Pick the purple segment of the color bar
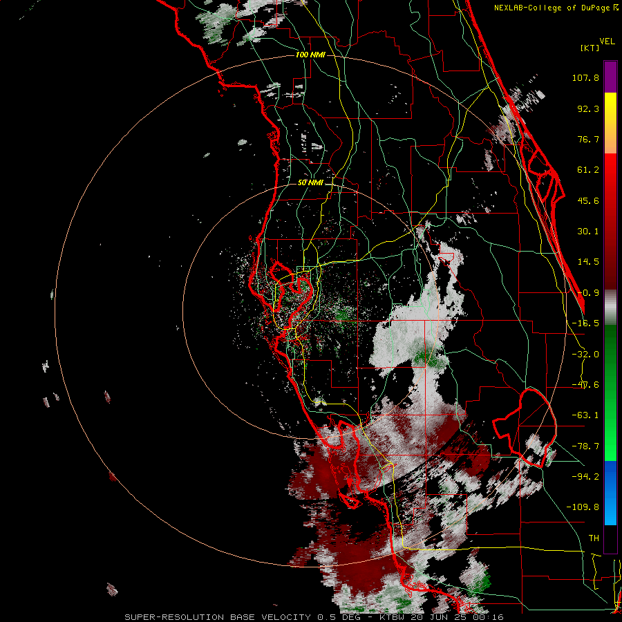 610,77
